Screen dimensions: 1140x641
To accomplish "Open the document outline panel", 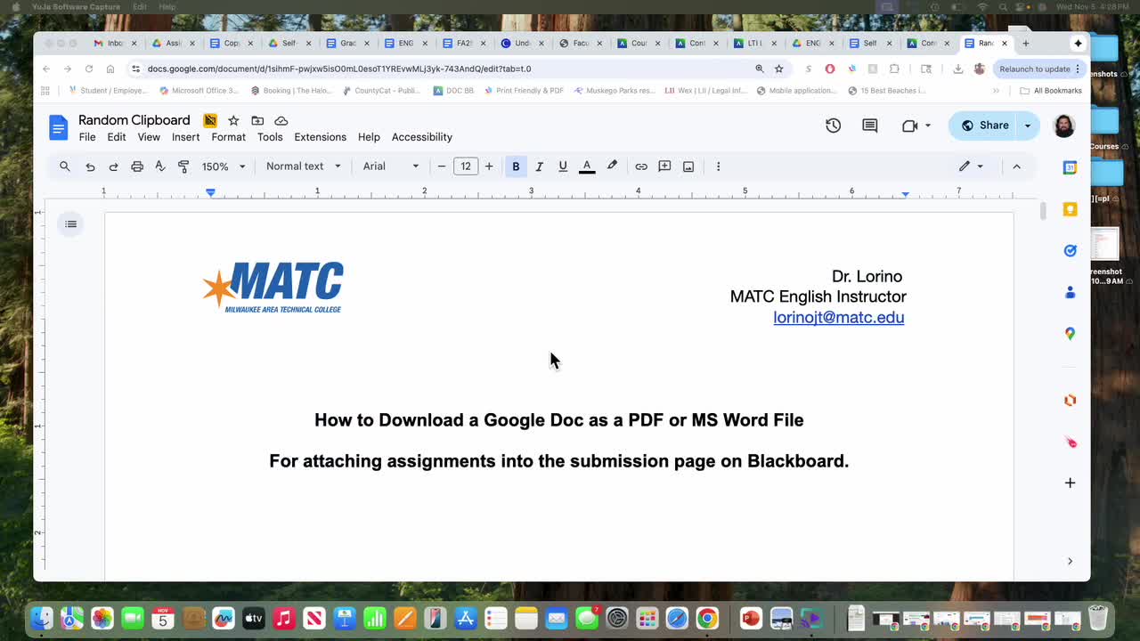I will (x=71, y=223).
